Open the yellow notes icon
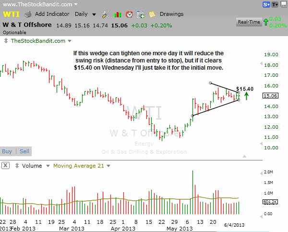This screenshot has height=232, width=288. point(152,14)
